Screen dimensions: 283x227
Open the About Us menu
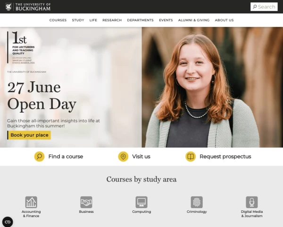click(x=224, y=20)
